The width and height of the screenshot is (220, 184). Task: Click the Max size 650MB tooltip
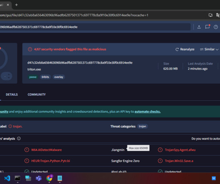click(138, 148)
